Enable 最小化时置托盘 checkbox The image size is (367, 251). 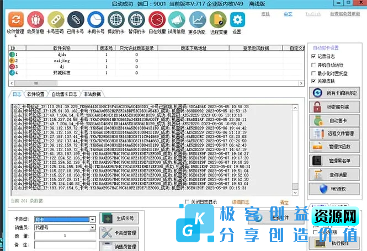point(313,73)
